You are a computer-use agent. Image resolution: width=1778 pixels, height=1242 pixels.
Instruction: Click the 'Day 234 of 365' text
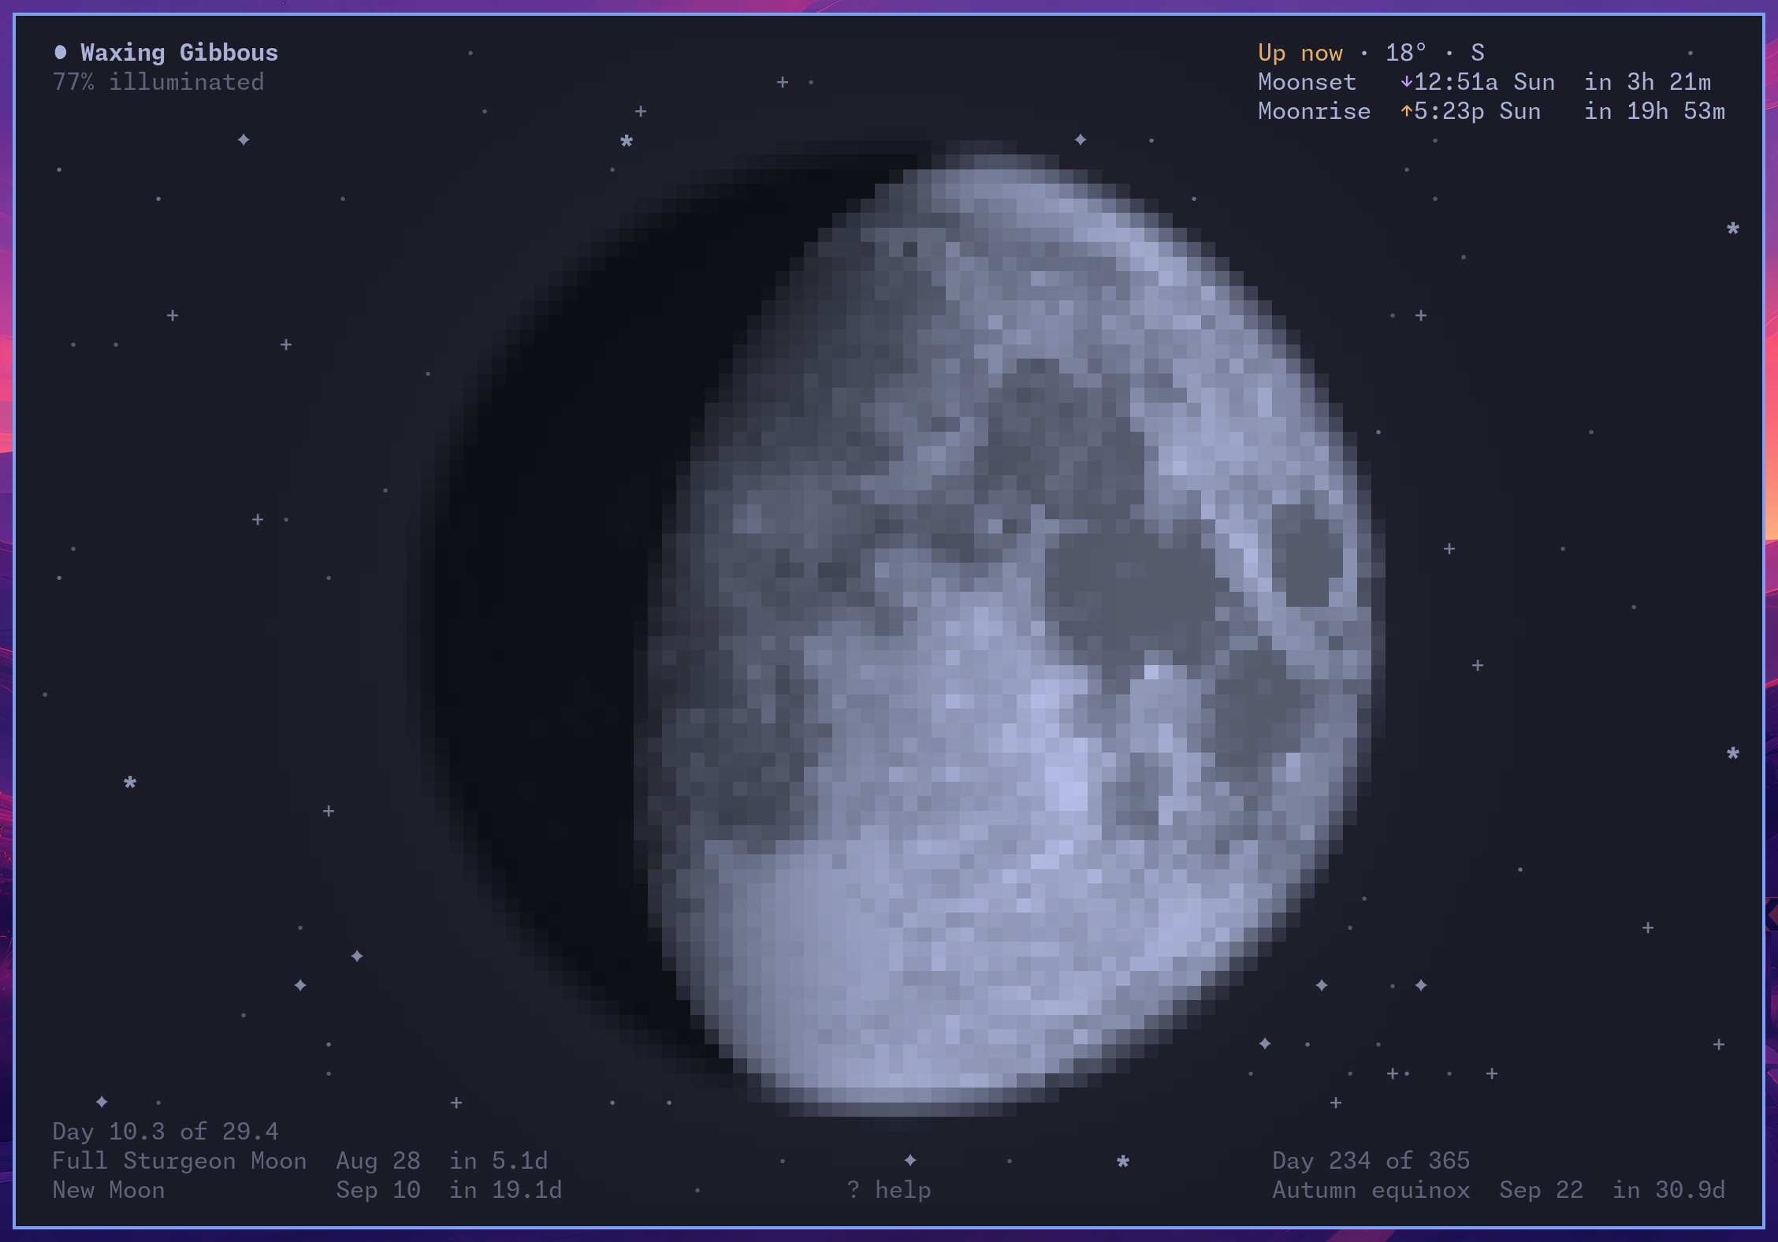(1371, 1161)
